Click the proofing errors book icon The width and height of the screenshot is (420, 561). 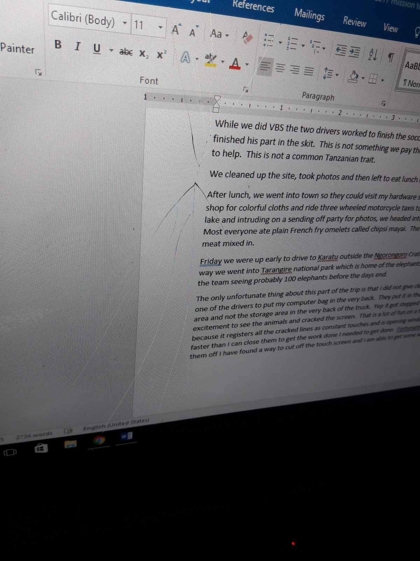[x=67, y=430]
